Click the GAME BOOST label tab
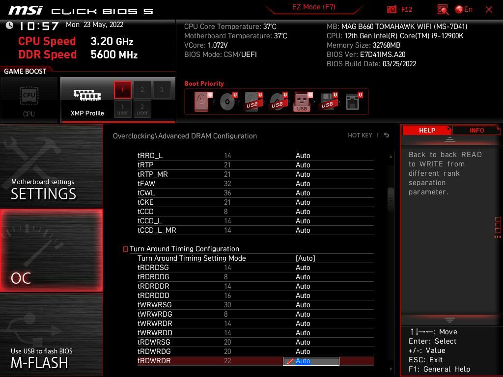The image size is (503, 377). pos(25,71)
